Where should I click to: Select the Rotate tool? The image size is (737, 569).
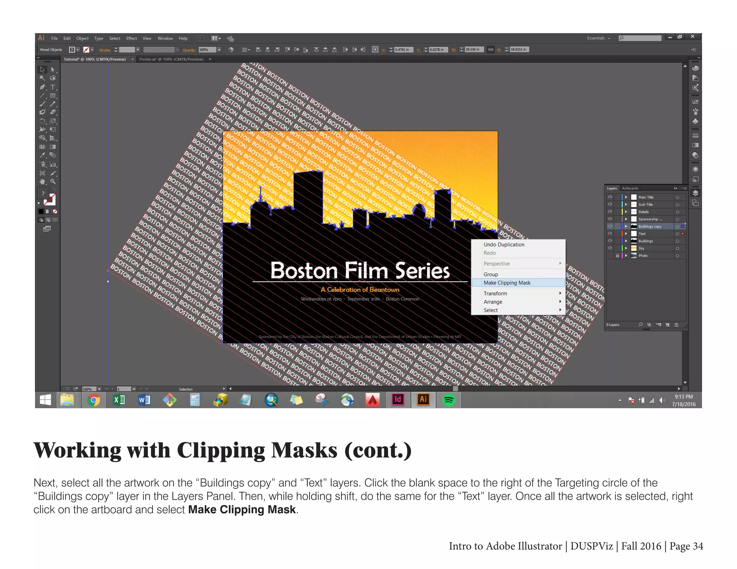(x=42, y=121)
